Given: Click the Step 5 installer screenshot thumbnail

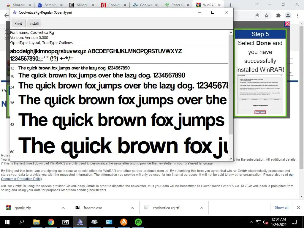Looking at the screenshot, I should click(x=260, y=94).
